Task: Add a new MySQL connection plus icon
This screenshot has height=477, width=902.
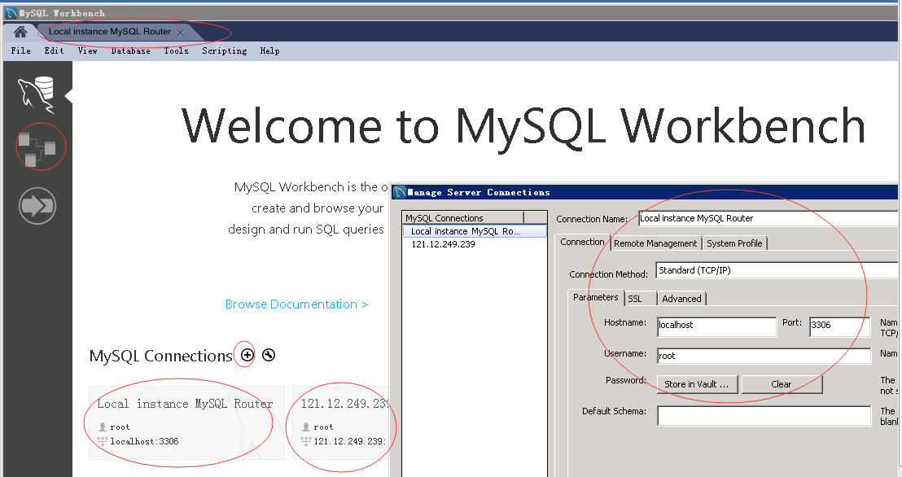Action: [247, 355]
